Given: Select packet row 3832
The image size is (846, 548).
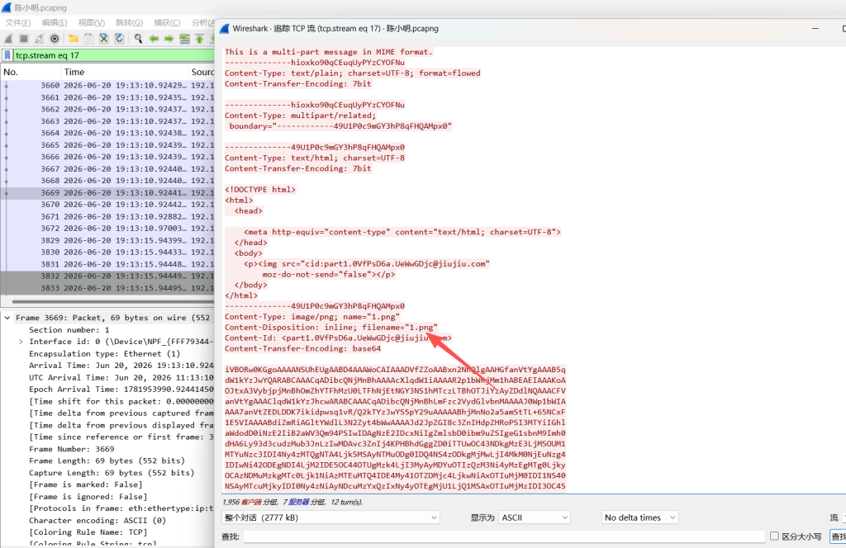Looking at the screenshot, I should (108, 276).
